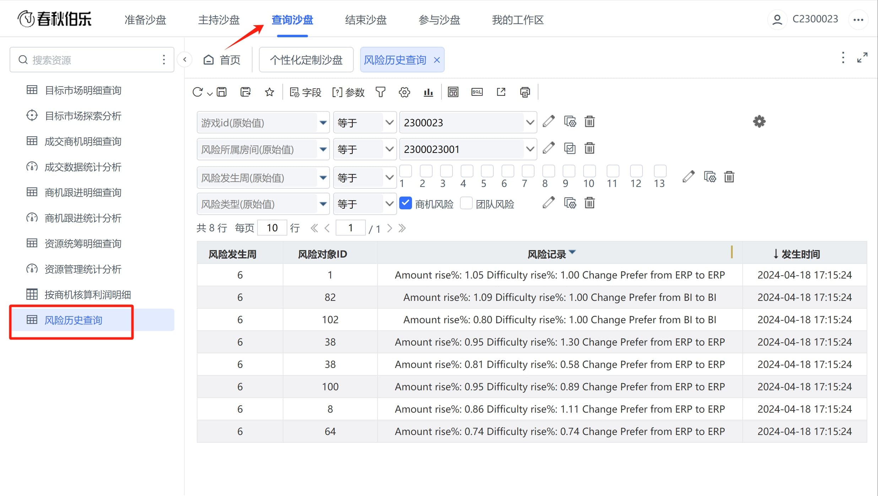Check the week 12 checkbox
This screenshot has height=496, width=878.
[636, 171]
